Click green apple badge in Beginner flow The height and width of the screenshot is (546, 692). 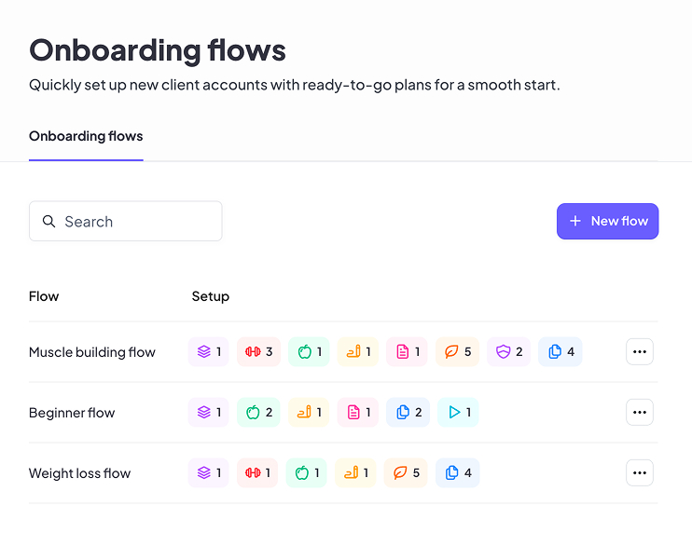click(x=258, y=413)
